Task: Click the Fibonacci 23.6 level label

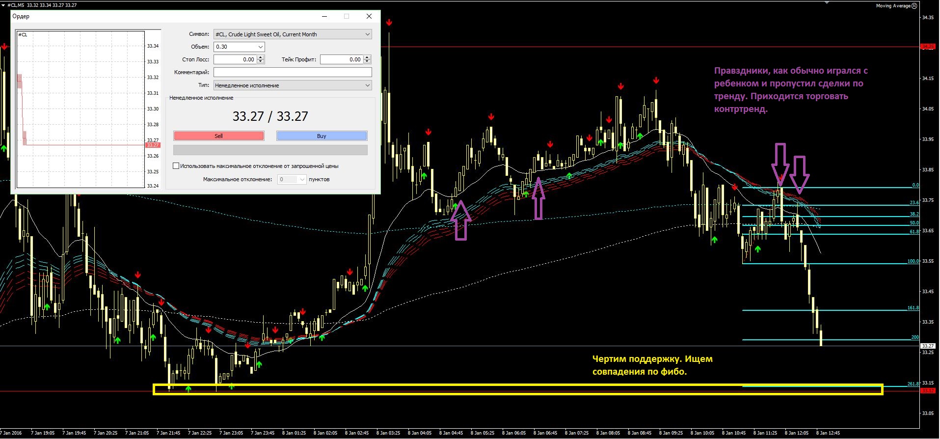Action: pos(914,203)
